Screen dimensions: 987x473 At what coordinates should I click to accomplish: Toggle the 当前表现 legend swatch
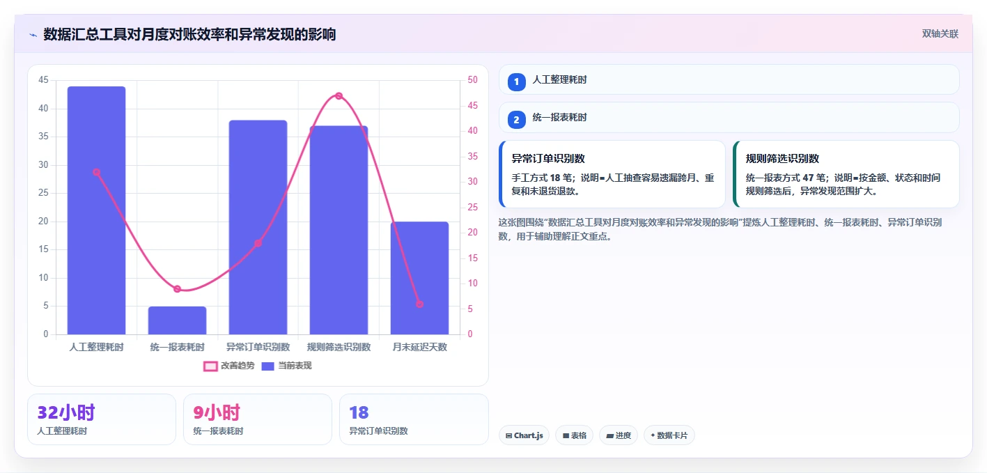268,366
